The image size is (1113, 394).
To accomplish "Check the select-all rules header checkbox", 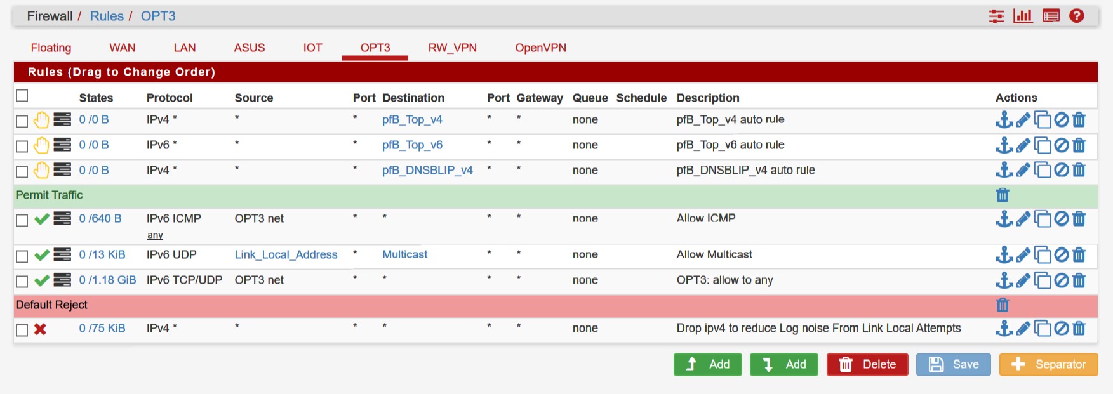I will 22,96.
